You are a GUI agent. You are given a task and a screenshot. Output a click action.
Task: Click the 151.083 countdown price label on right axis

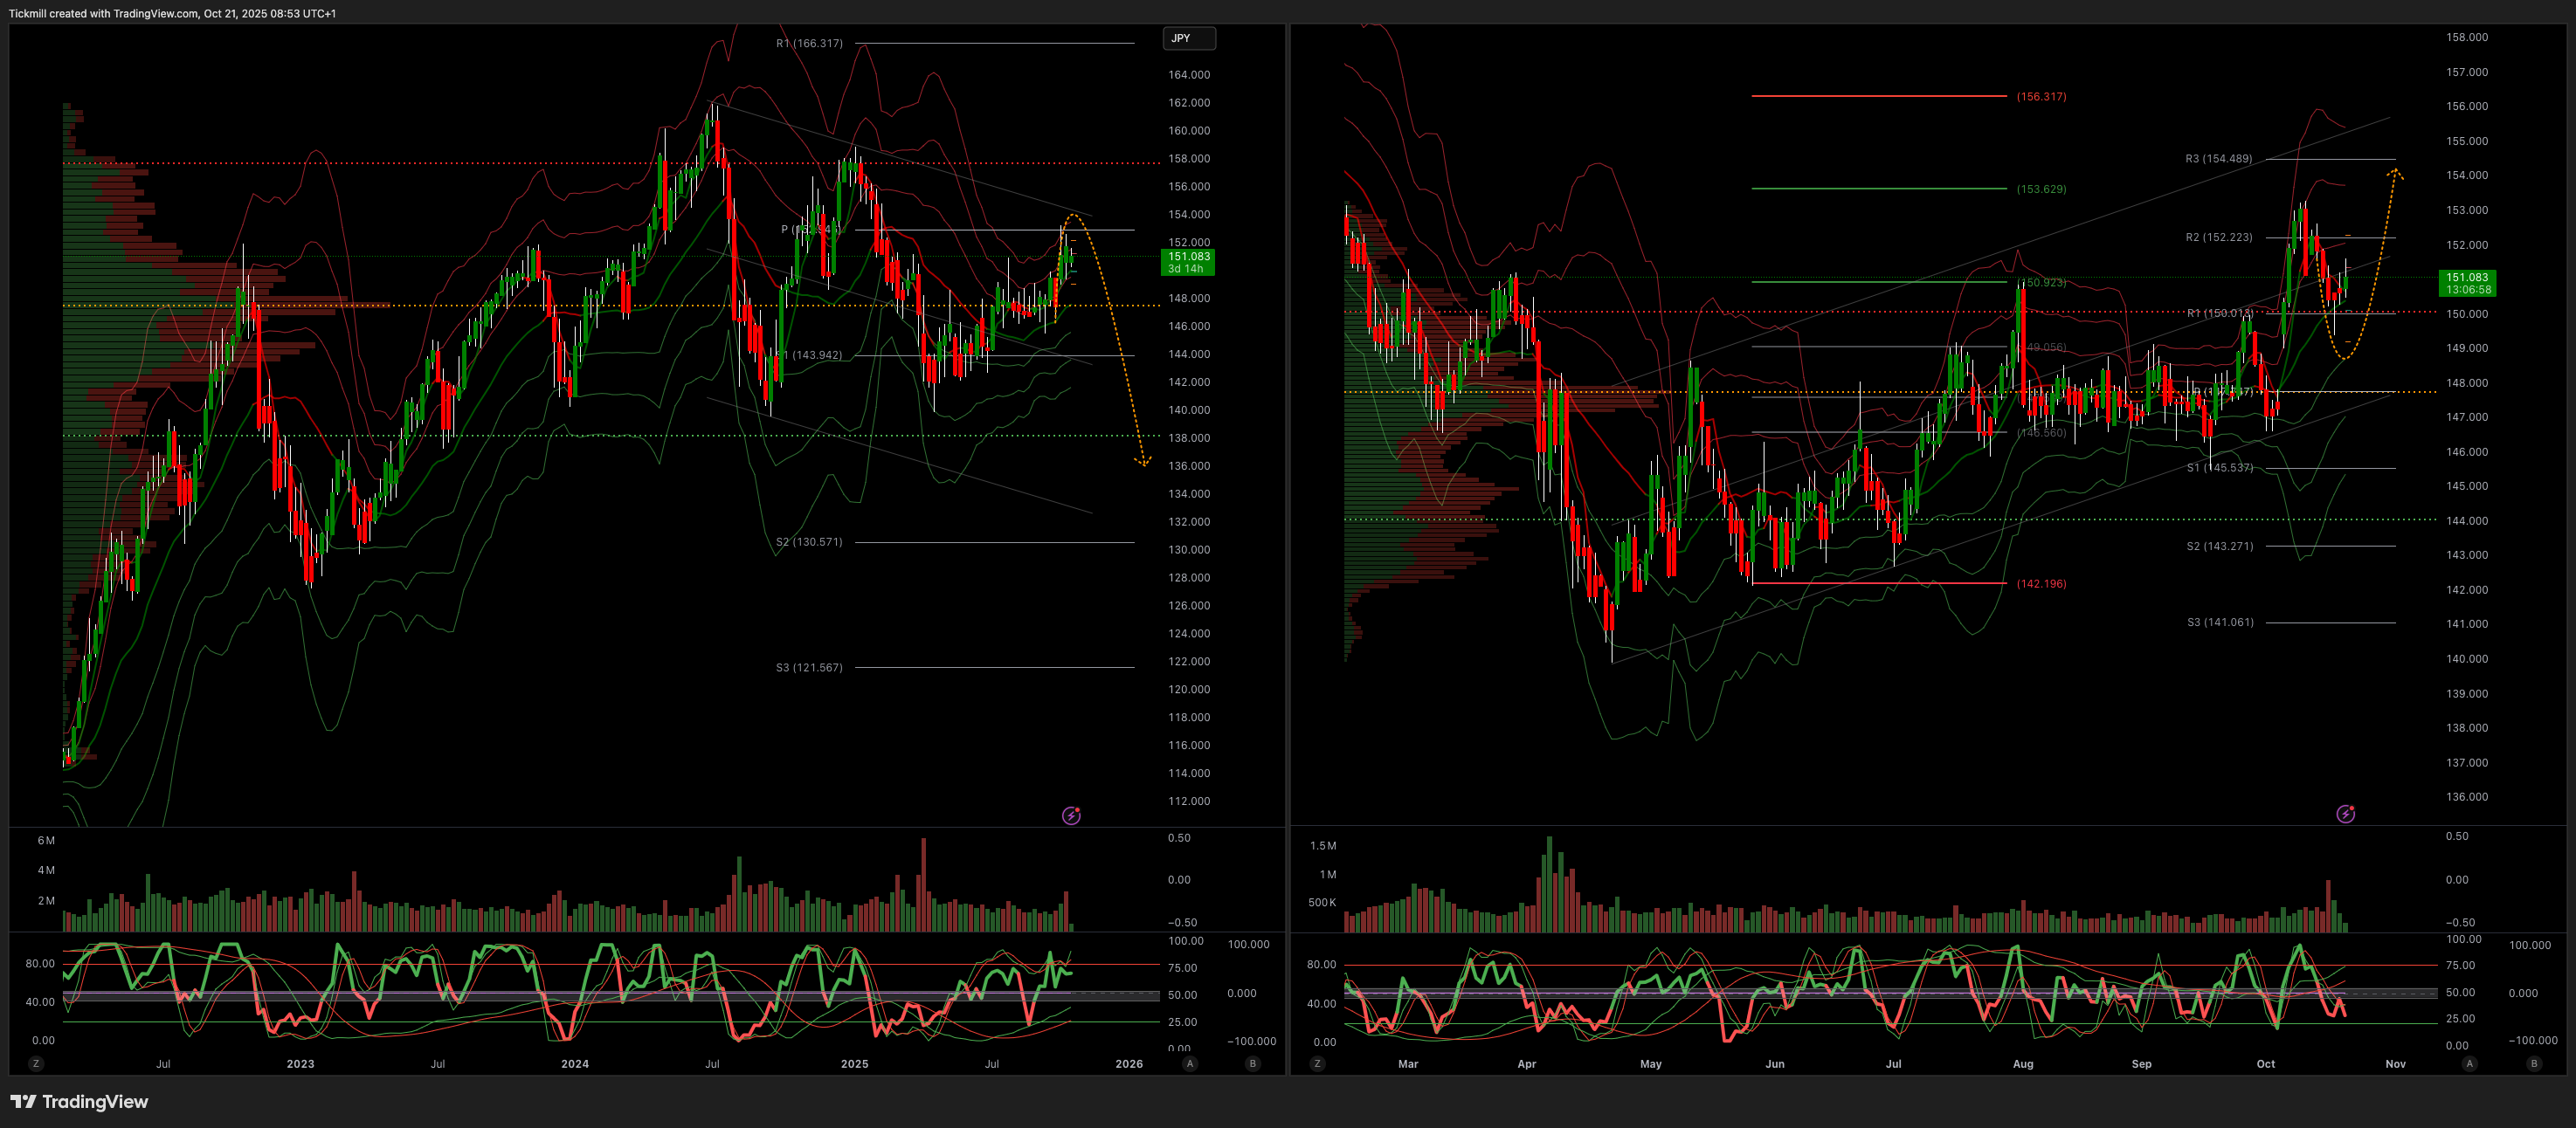2466,283
